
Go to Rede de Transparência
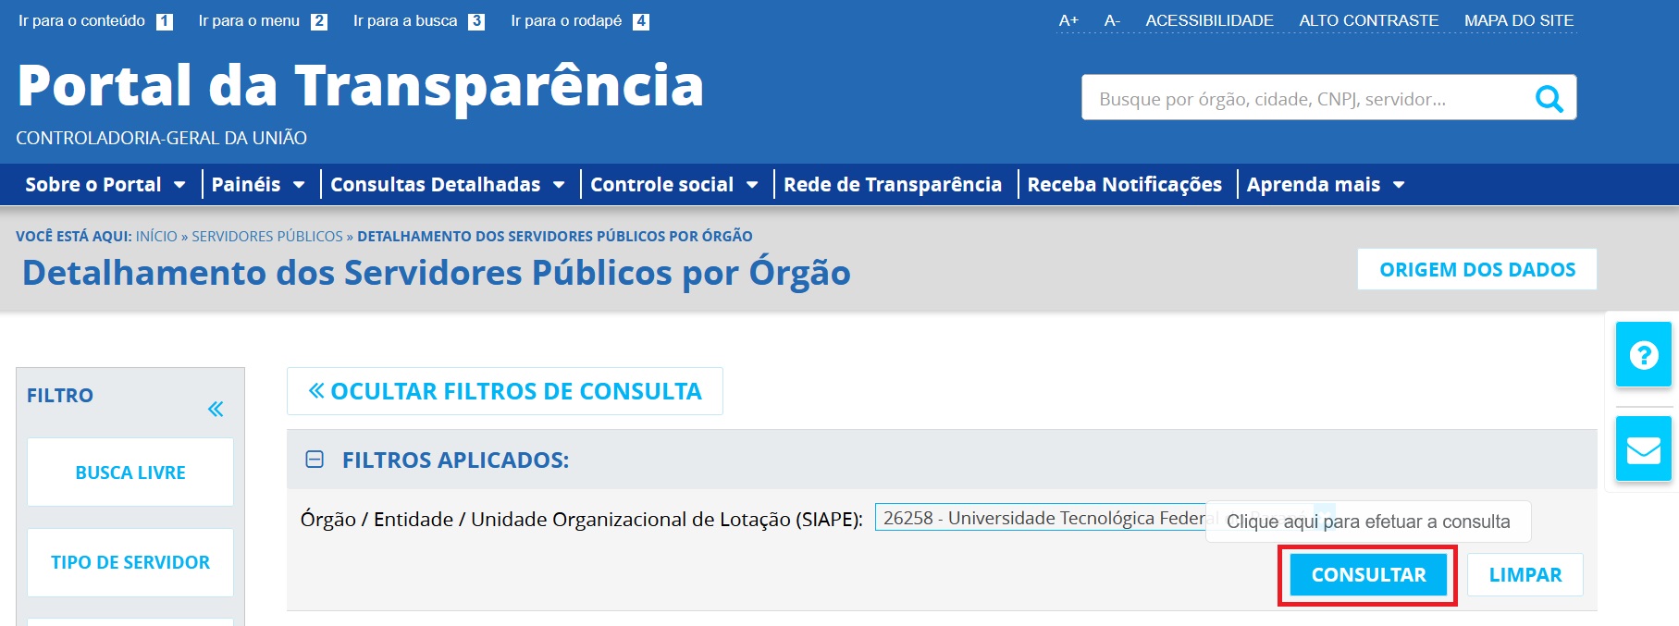(x=892, y=185)
